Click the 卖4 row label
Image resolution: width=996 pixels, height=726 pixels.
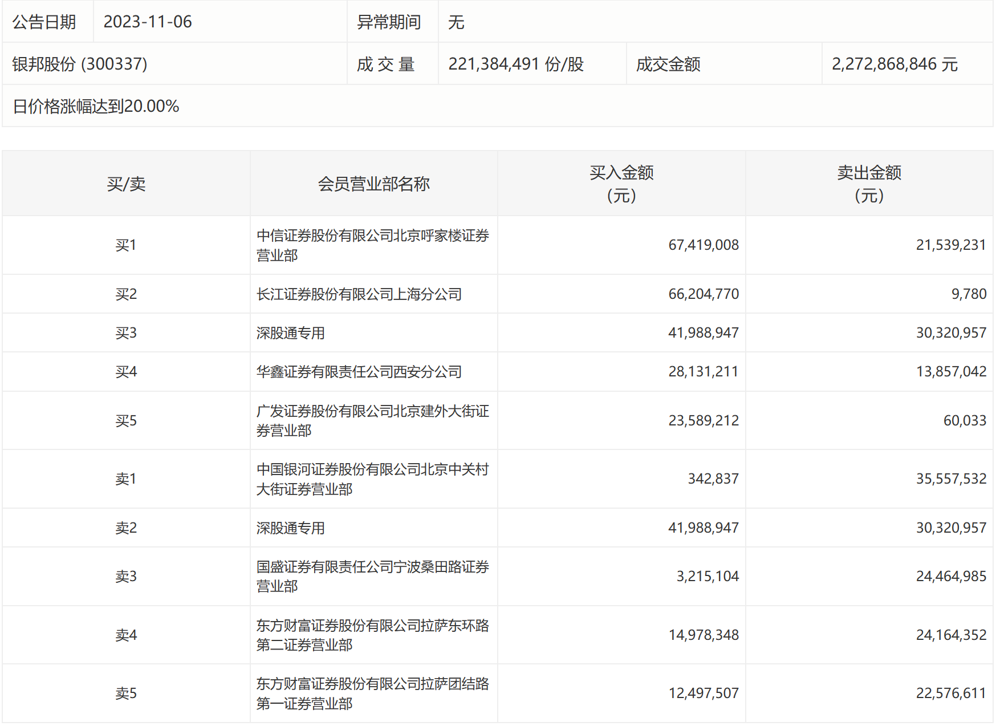[x=126, y=635]
